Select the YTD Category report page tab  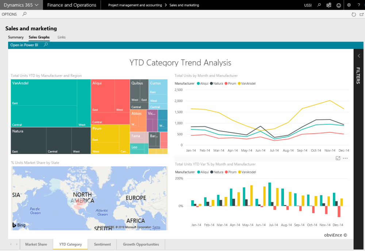point(70,244)
